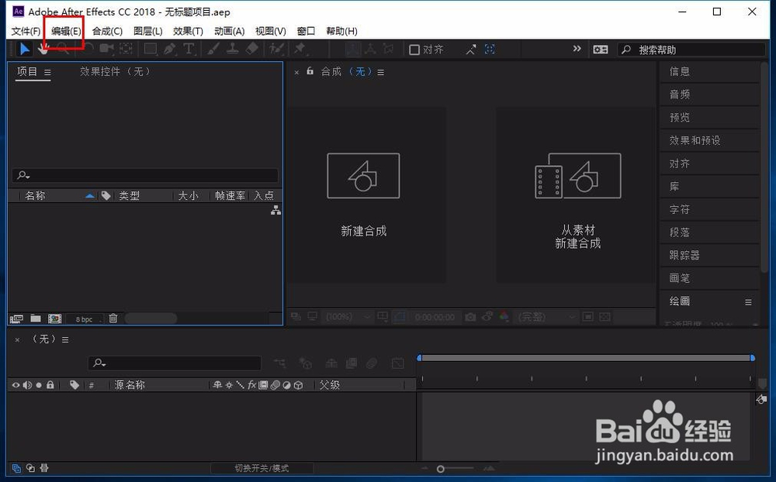776x482 pixels.
Task: Select the Roto Brush tool
Action: pos(276,49)
